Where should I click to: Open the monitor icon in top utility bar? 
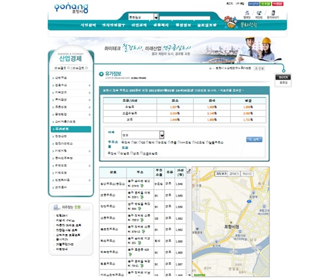point(259,13)
